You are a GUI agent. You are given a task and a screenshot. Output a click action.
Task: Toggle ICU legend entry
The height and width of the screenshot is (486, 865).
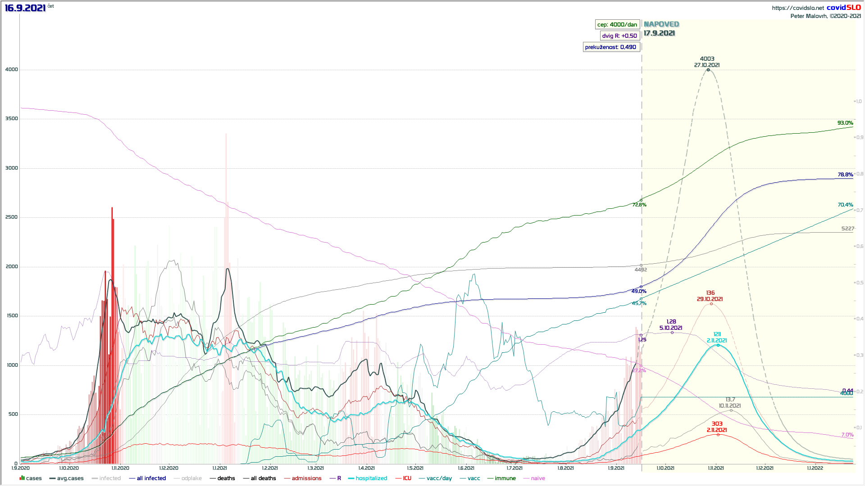(x=407, y=478)
